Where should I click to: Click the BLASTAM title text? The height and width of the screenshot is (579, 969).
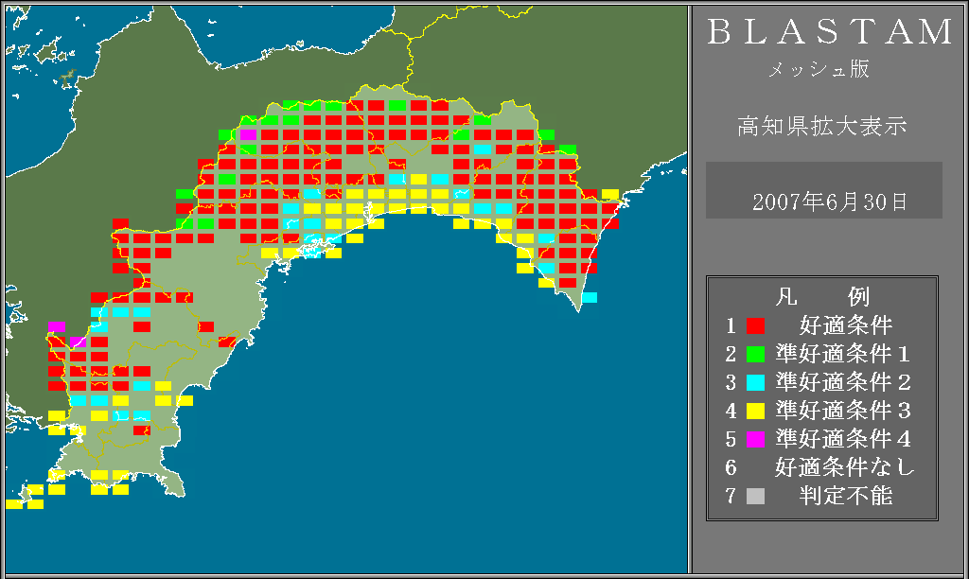point(830,31)
